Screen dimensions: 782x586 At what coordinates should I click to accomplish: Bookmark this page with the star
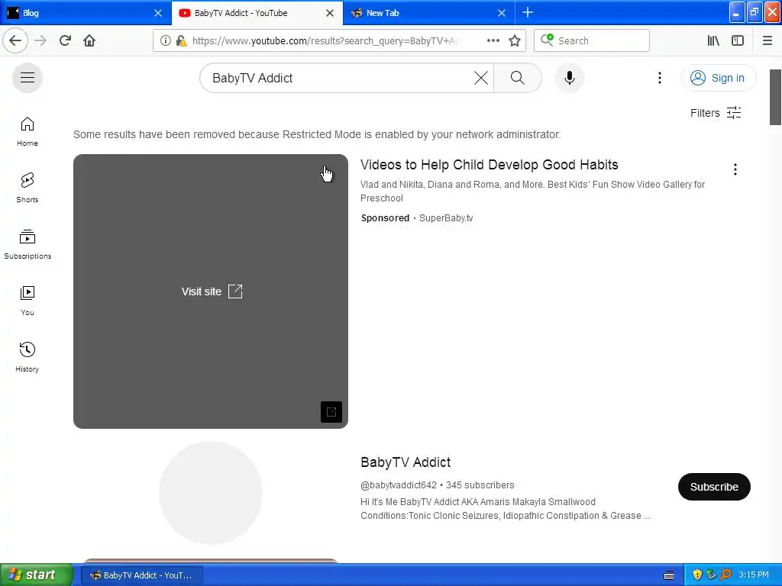pos(515,40)
